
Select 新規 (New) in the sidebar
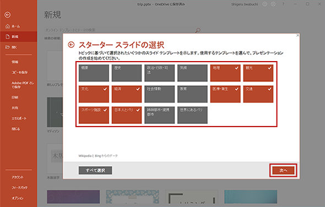tap(19, 37)
